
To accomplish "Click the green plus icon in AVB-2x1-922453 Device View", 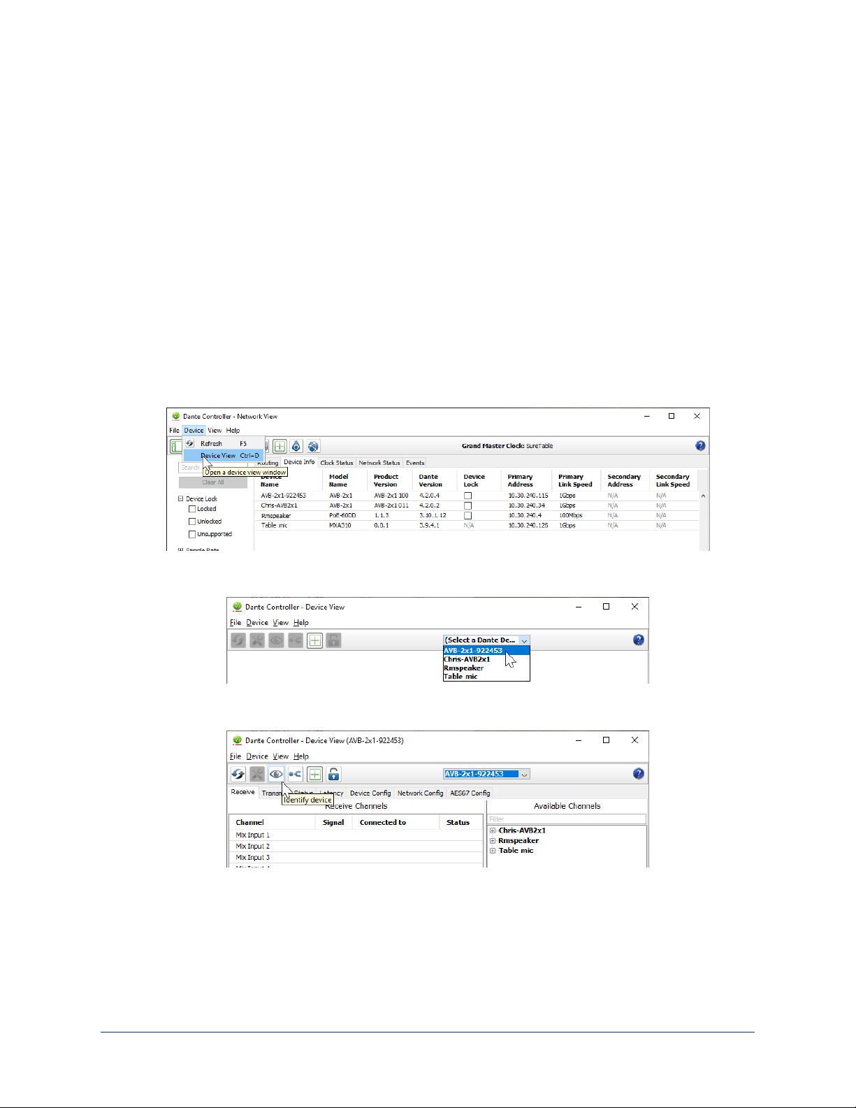I will [314, 774].
